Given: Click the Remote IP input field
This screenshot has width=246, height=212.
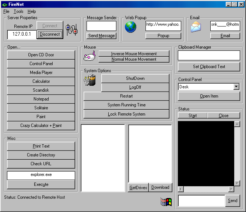Looking at the screenshot, I should coord(21,34).
